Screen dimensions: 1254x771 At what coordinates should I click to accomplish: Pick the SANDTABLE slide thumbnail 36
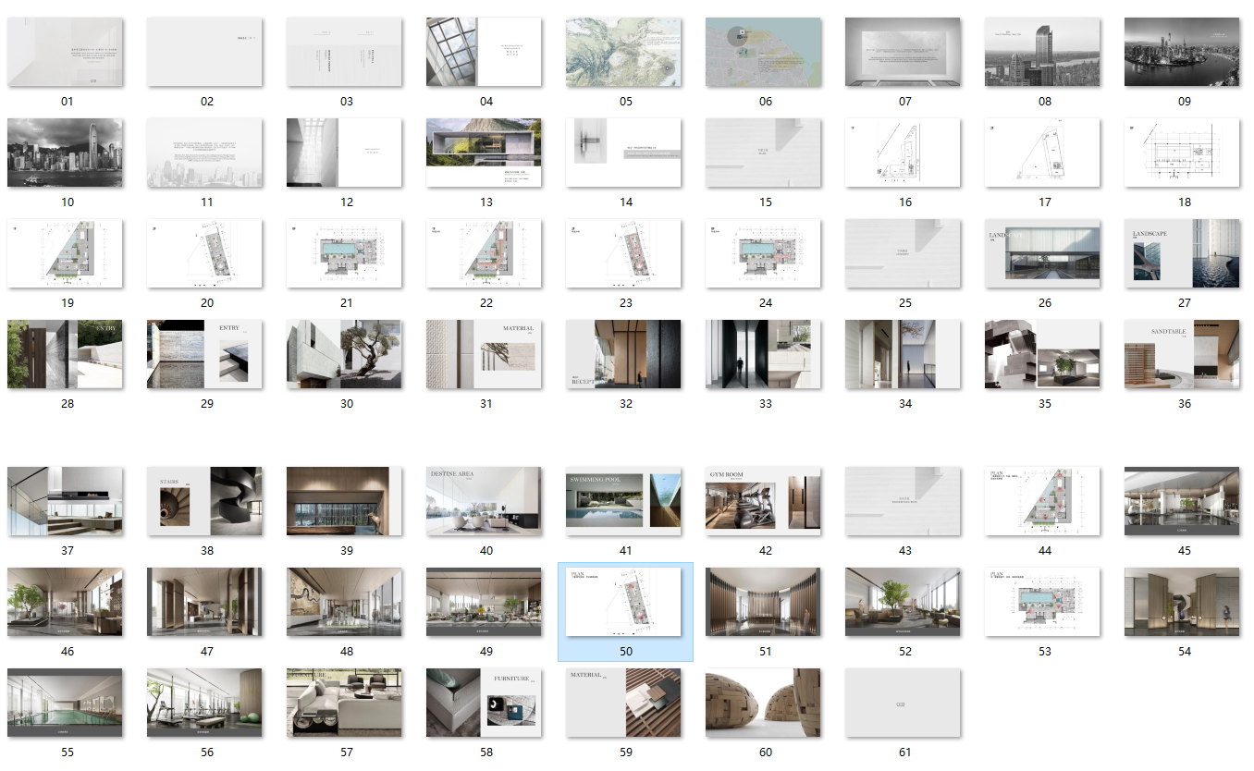1182,354
